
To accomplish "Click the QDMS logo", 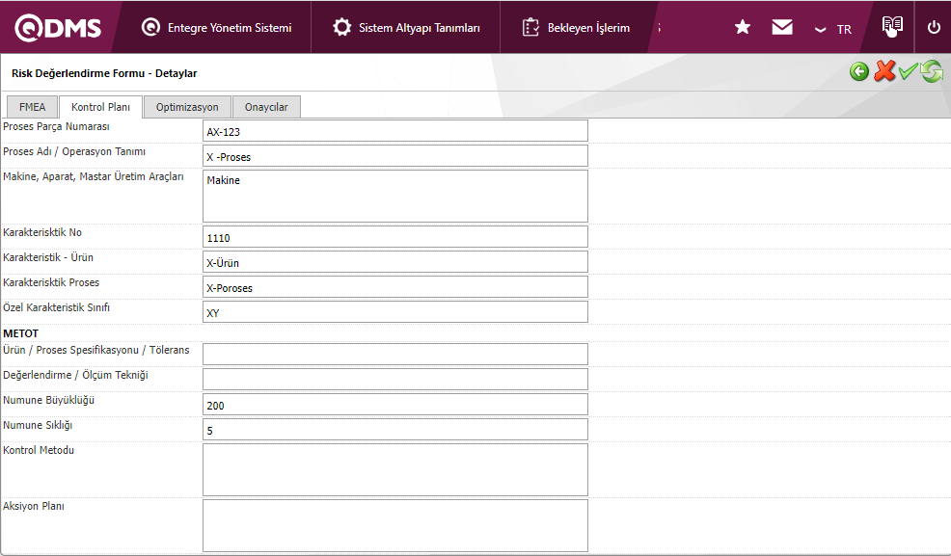I will [x=58, y=28].
